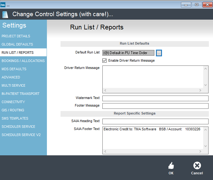Click the OK thumbs-up icon
Screen dimensions: 213x180
click(171, 165)
